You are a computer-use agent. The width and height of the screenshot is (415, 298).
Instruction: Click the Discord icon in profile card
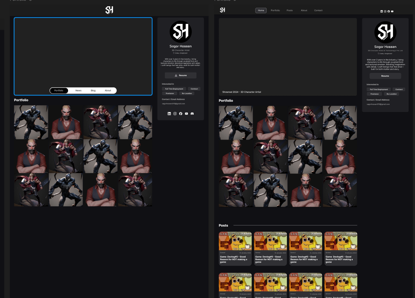(x=192, y=113)
